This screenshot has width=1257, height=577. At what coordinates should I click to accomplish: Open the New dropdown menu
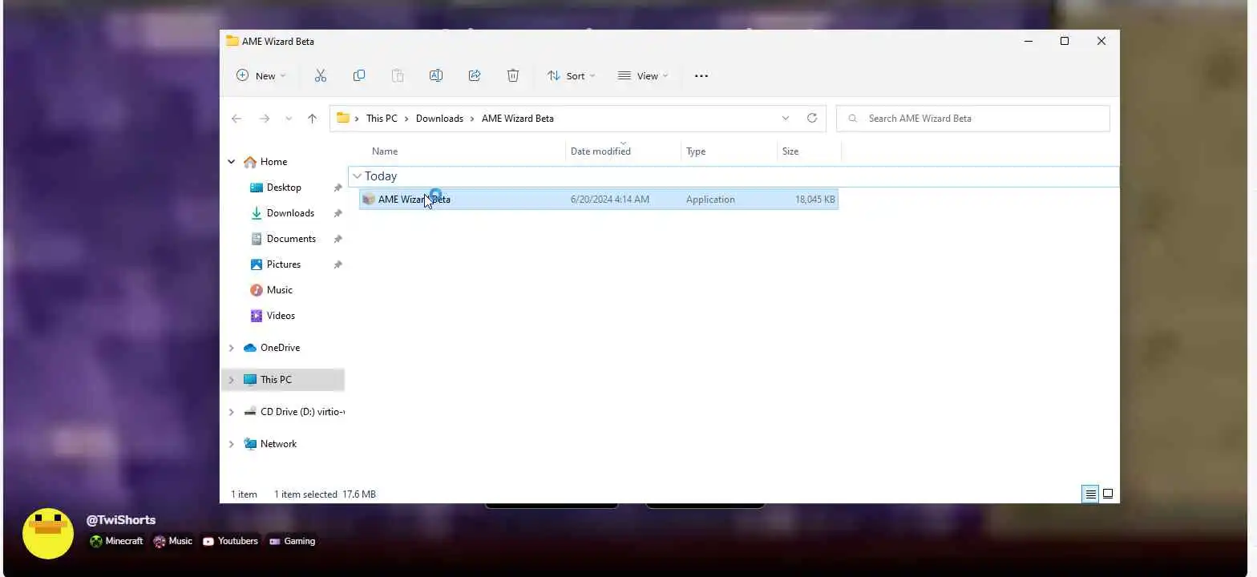pos(261,75)
